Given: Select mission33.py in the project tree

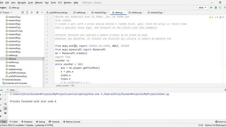Looking at the screenshot, I should click(14, 17).
